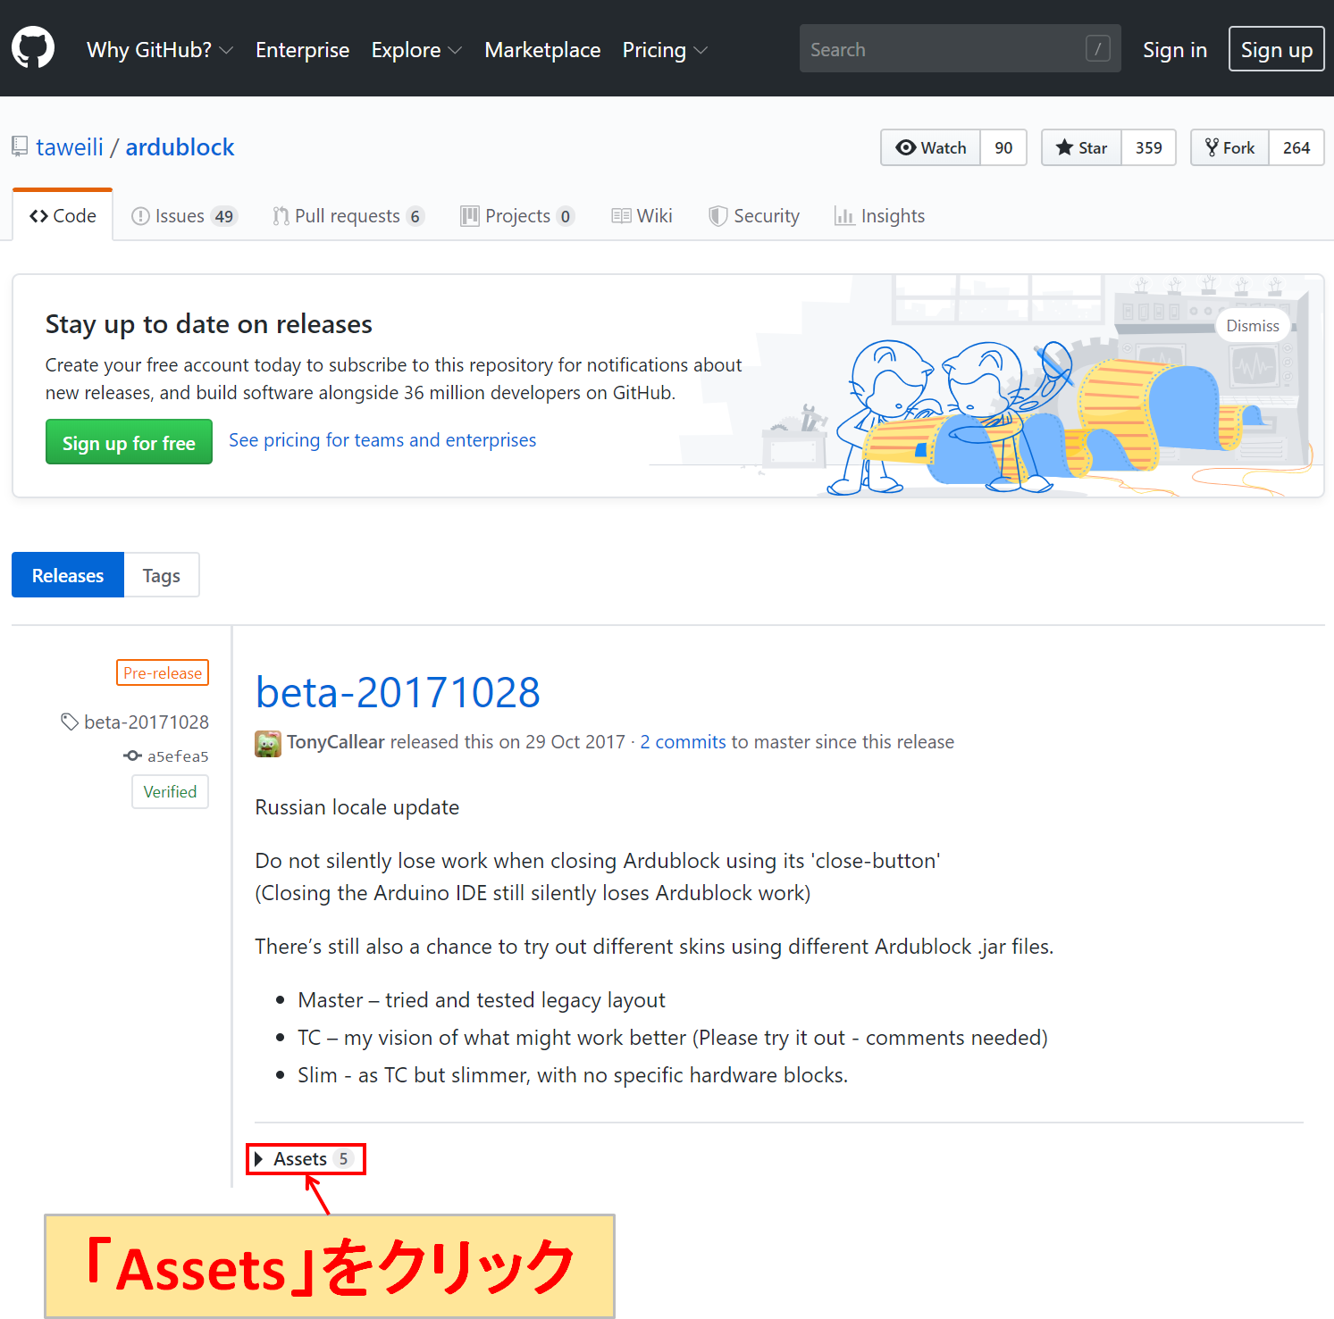This screenshot has height=1319, width=1334.
Task: Click the tag icon beside beta-20171028
Action: 69,722
